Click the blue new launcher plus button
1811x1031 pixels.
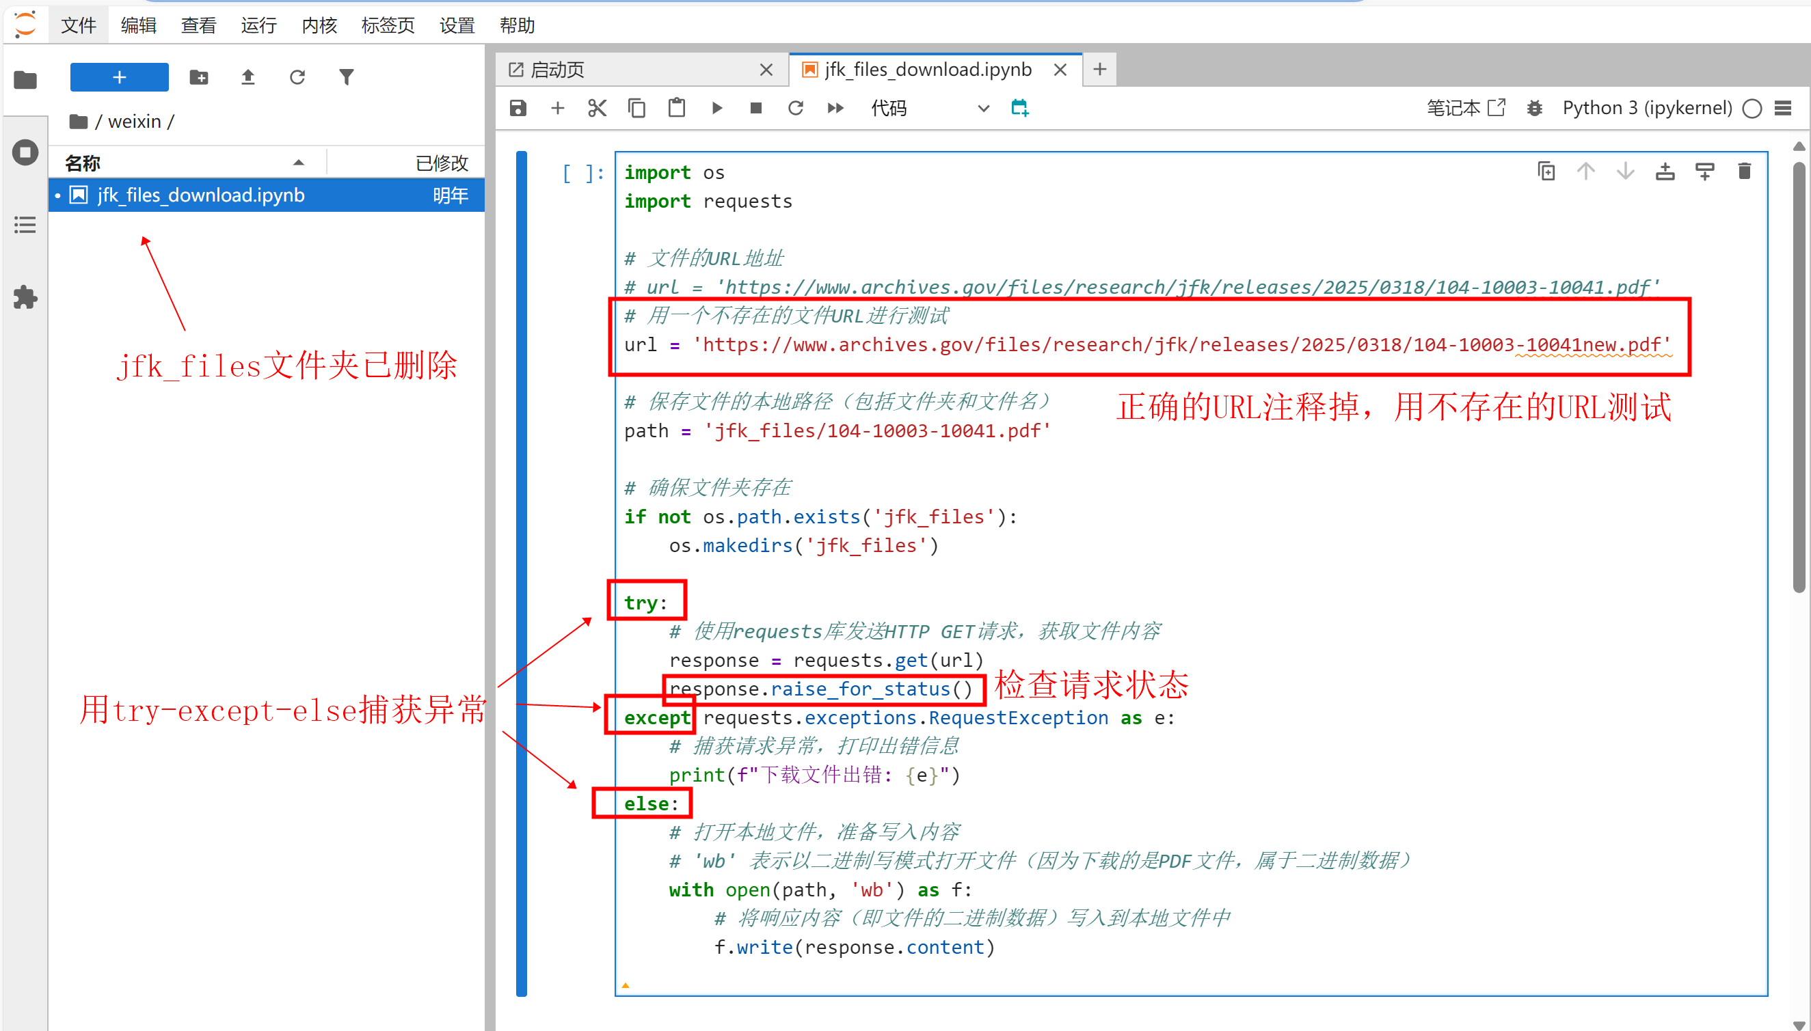click(119, 77)
